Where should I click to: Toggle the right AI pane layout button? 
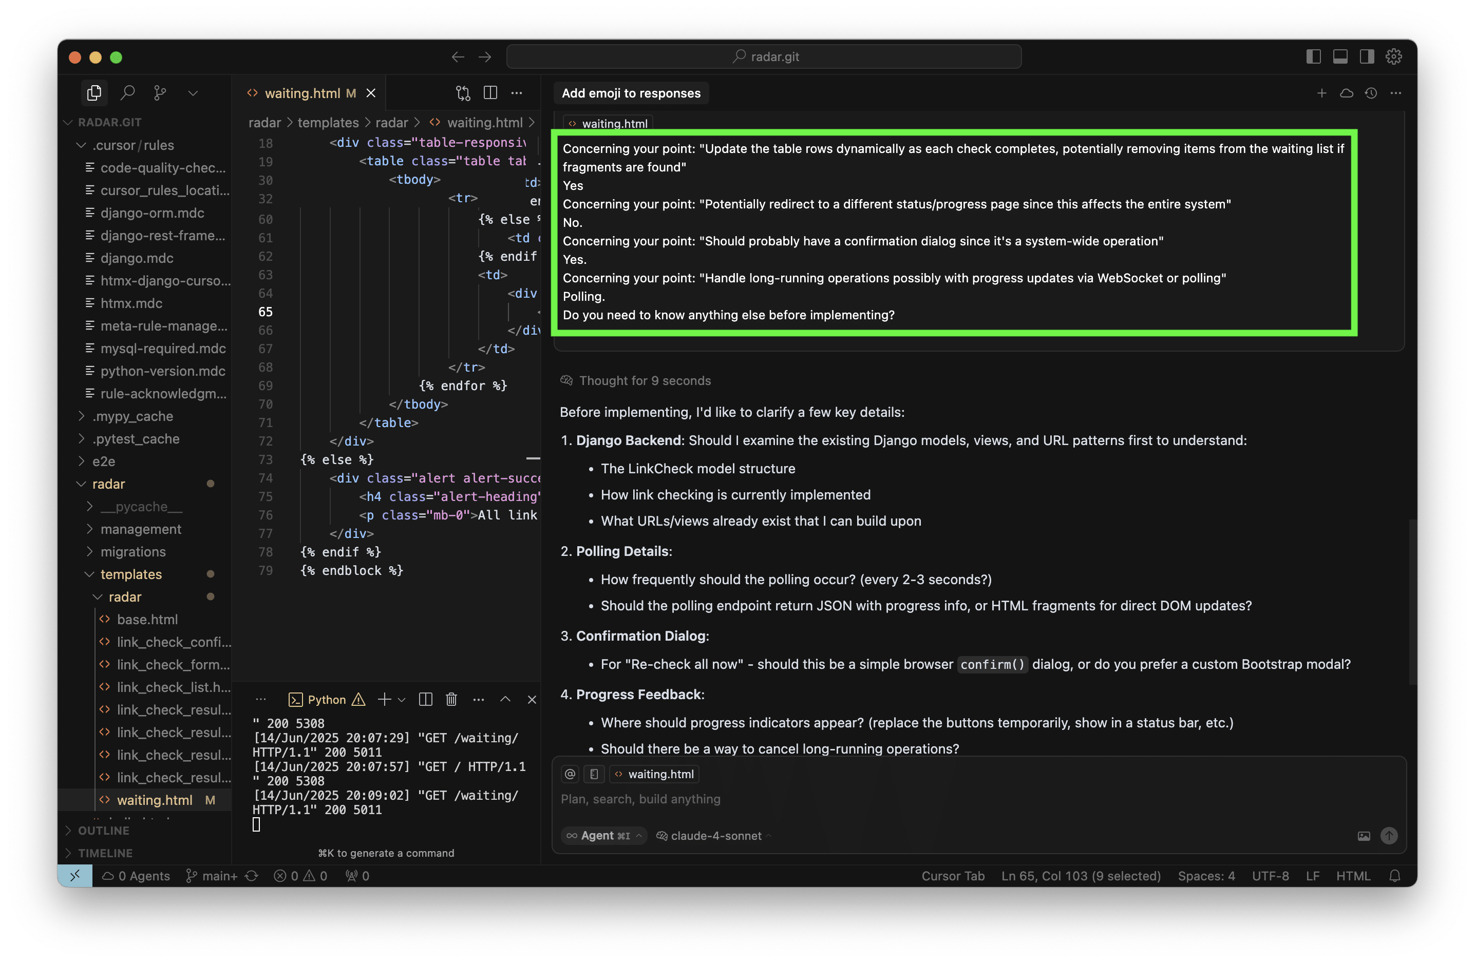coord(1367,56)
